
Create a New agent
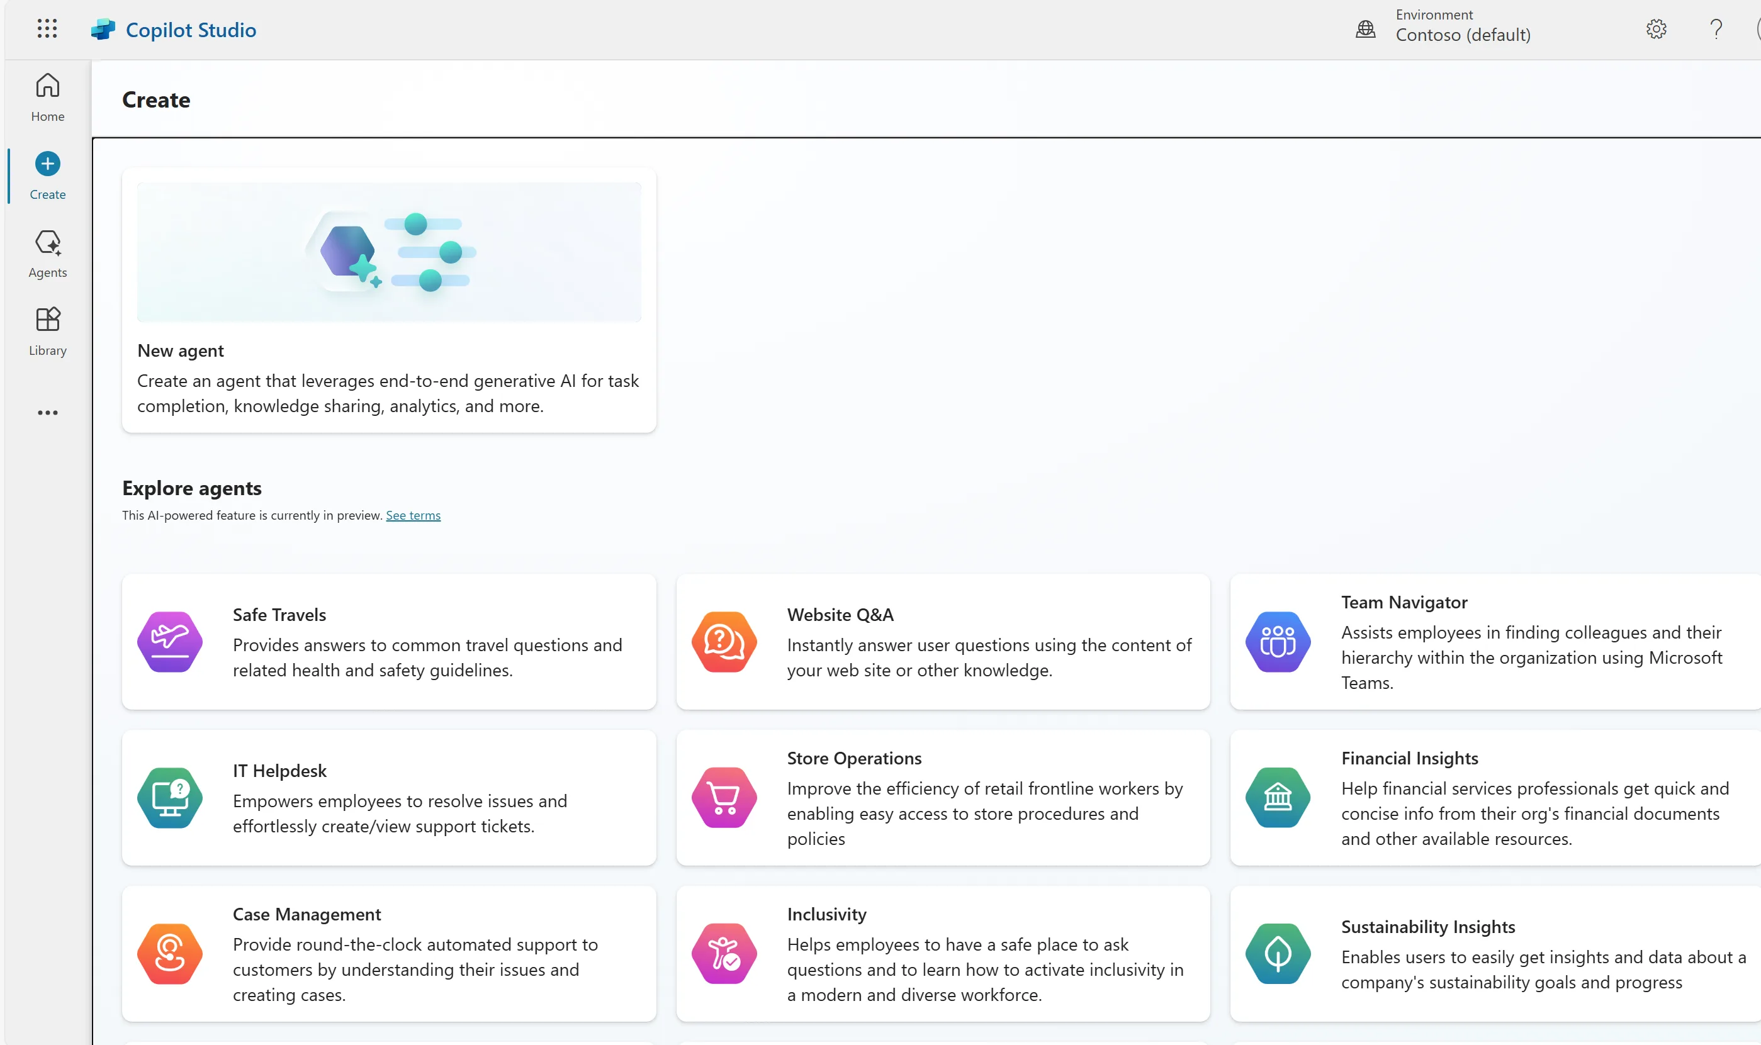click(x=388, y=299)
